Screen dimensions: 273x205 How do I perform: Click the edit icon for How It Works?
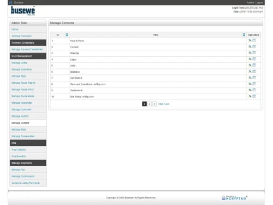[x=250, y=40]
